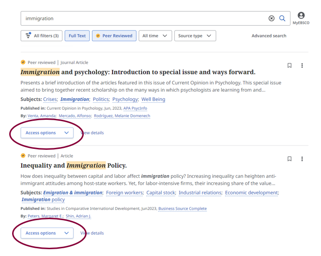The image size is (321, 256).
Task: Bookmark the Inequality and Immigration Policy article
Action: (x=290, y=159)
